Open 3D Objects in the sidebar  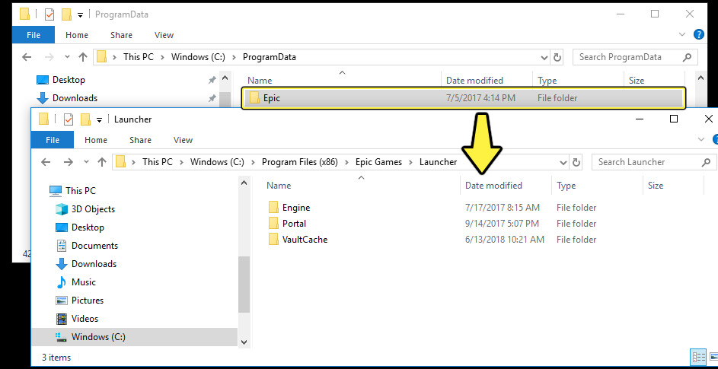click(85, 209)
